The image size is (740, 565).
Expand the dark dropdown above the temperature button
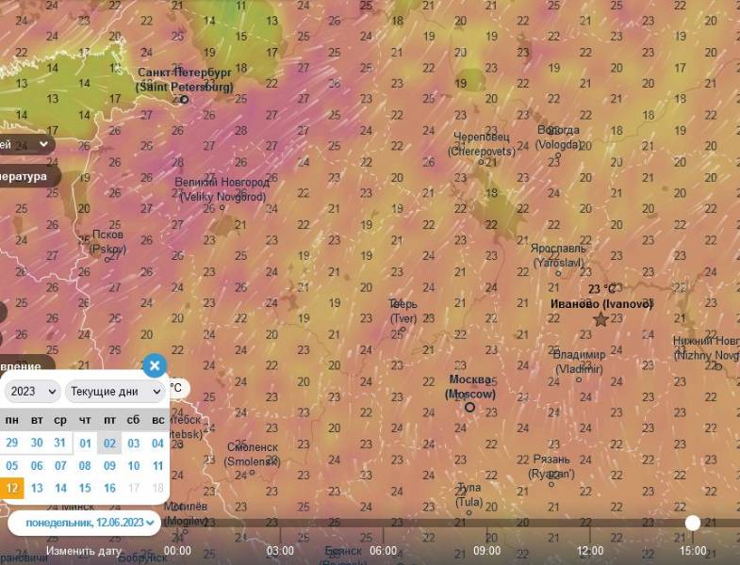(28, 145)
